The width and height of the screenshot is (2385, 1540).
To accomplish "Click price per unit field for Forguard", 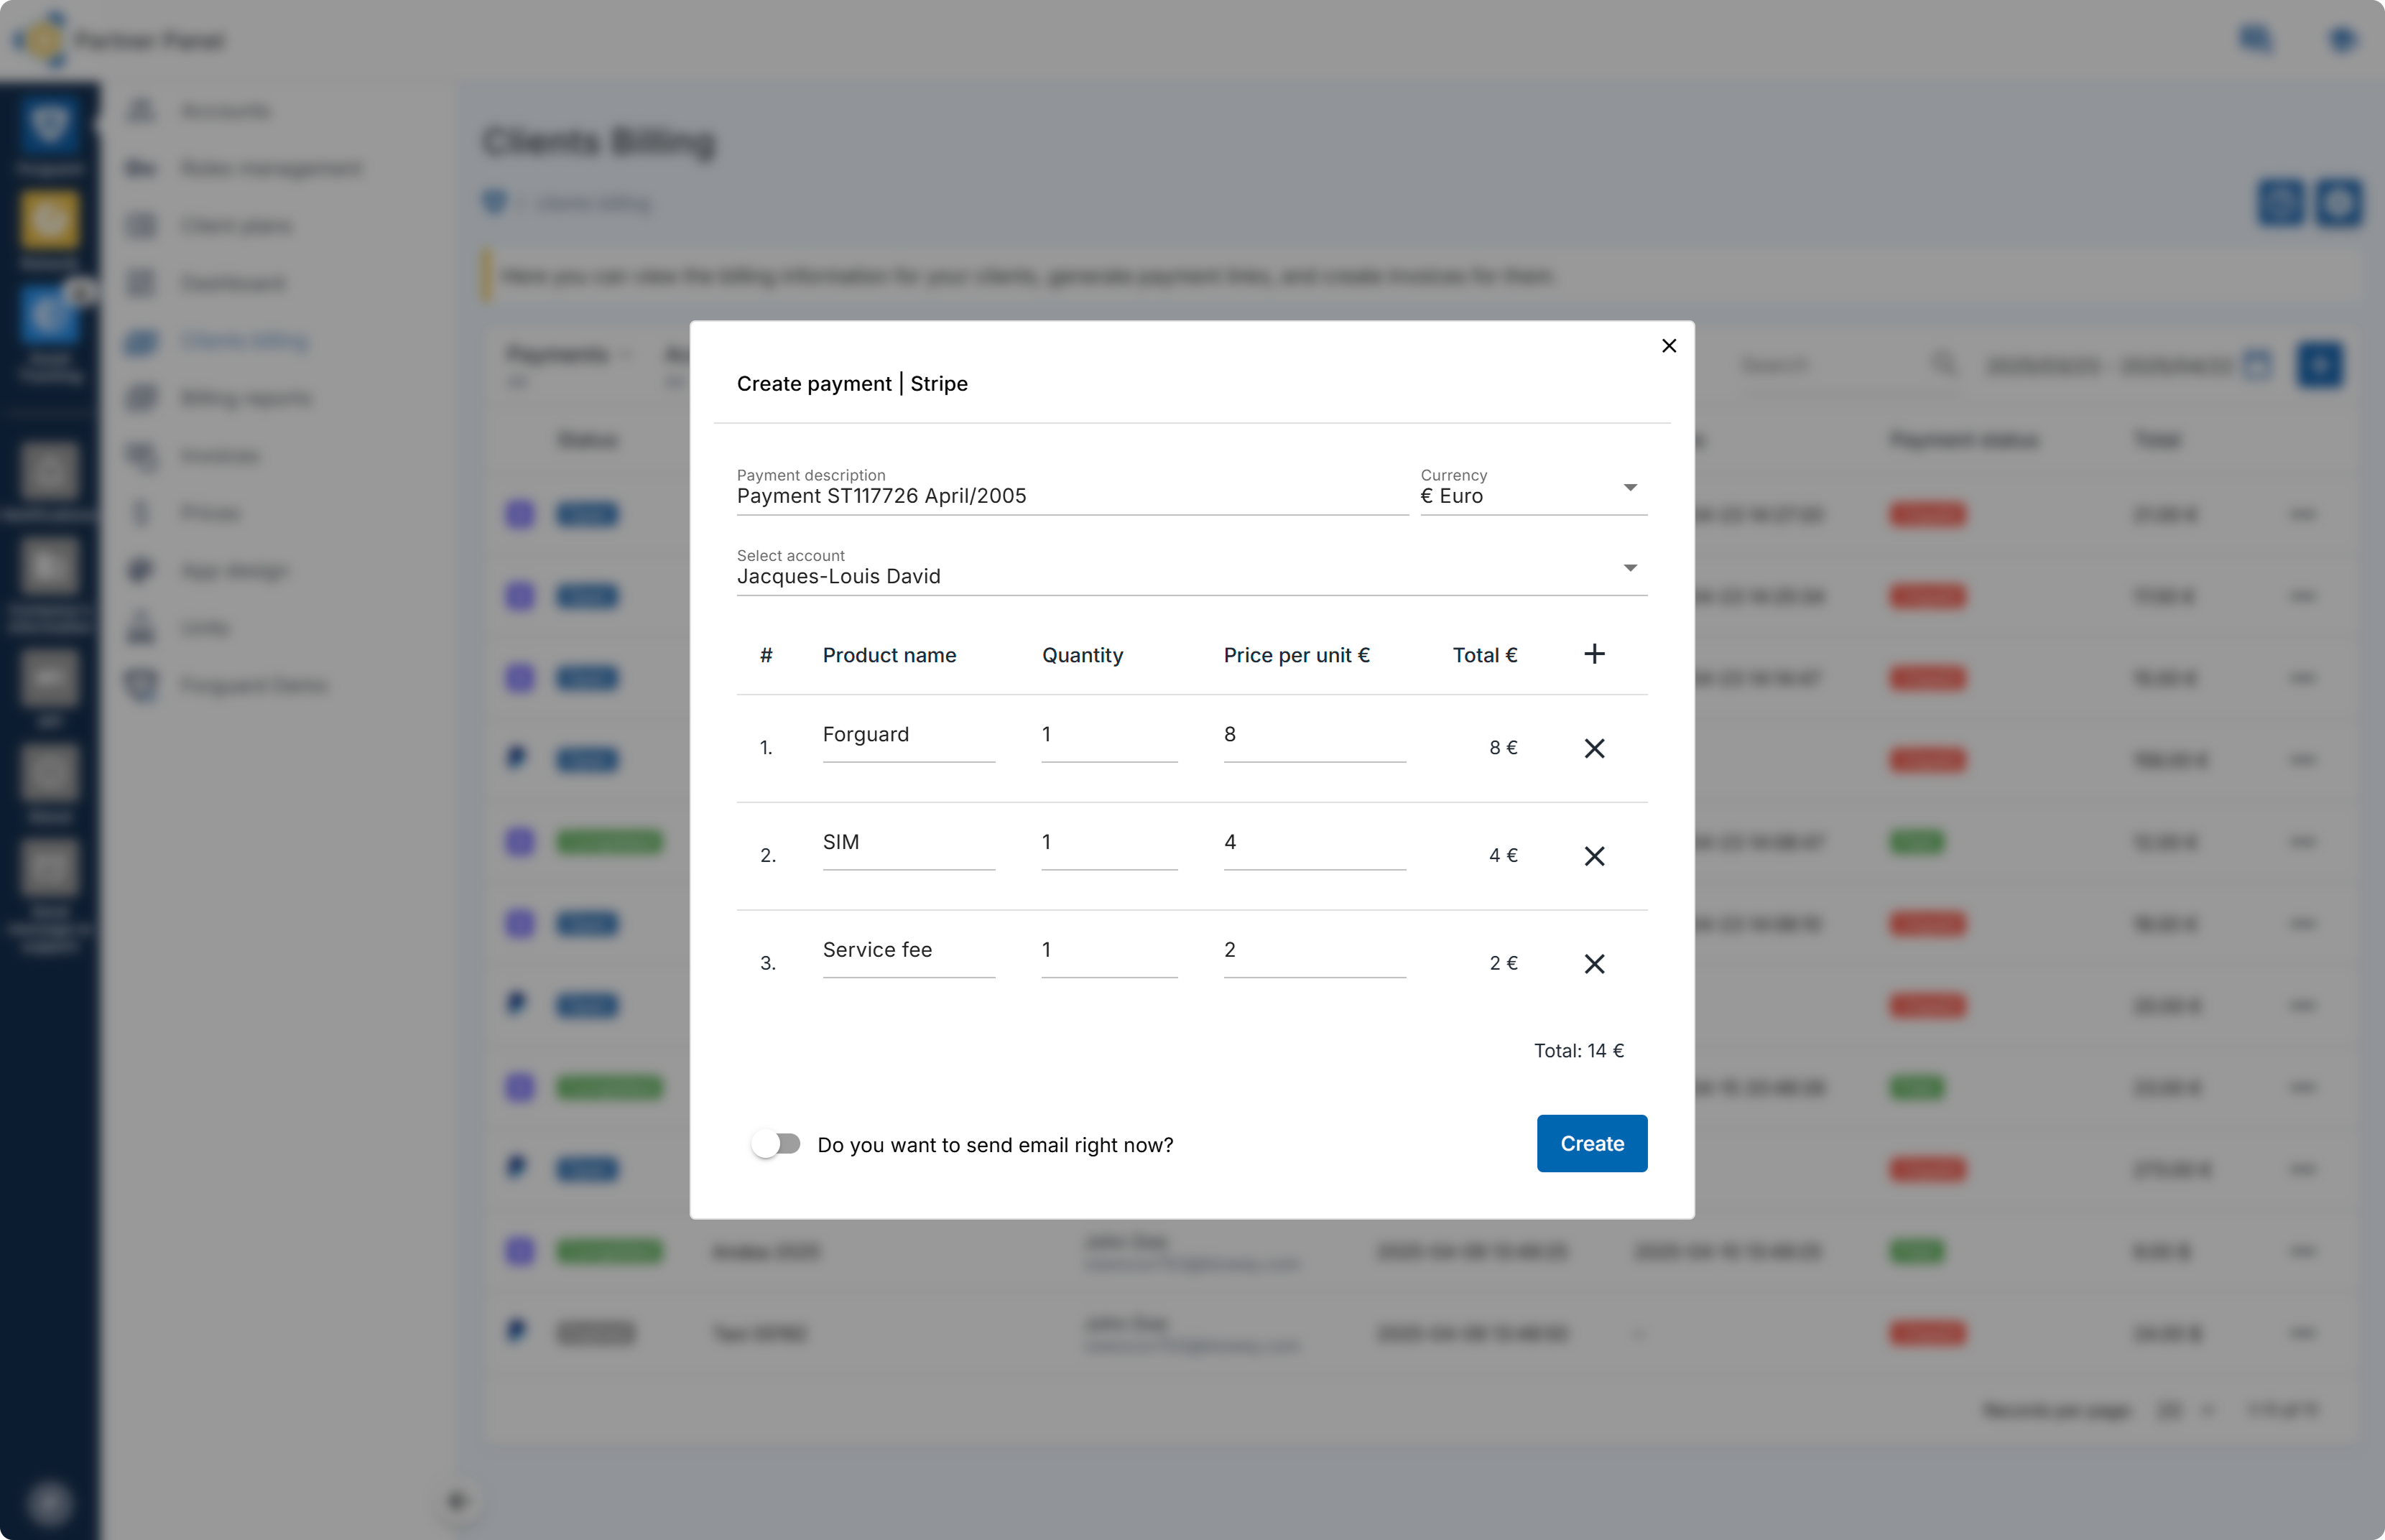I will [1313, 735].
